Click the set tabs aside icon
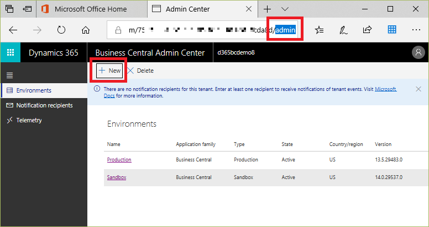 pyautogui.click(x=27, y=9)
